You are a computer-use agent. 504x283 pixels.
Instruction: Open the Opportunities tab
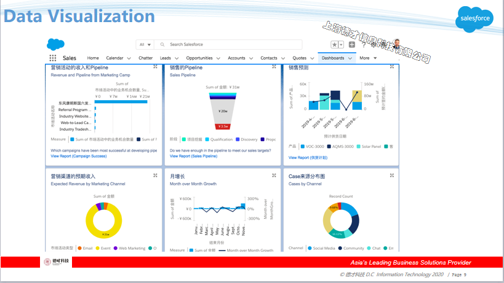pos(199,58)
